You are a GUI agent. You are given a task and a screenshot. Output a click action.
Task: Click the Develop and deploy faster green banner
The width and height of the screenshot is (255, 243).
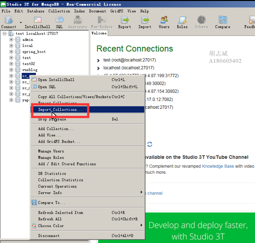[x=200, y=228]
